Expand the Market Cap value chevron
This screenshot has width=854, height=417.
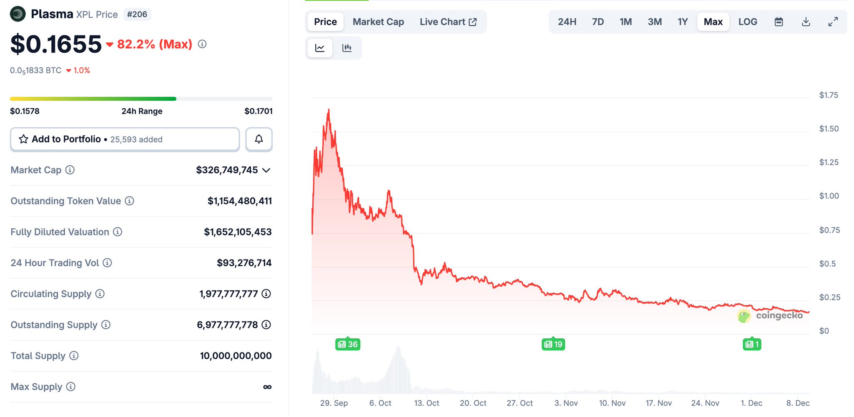[x=266, y=170]
